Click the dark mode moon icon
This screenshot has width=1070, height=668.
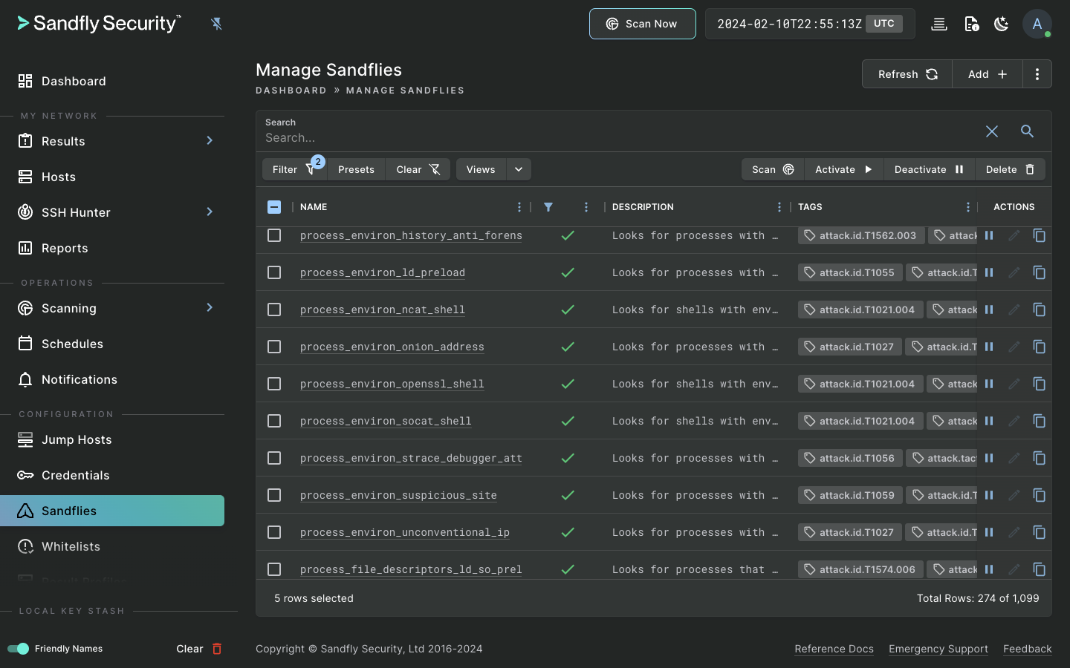coord(1002,24)
